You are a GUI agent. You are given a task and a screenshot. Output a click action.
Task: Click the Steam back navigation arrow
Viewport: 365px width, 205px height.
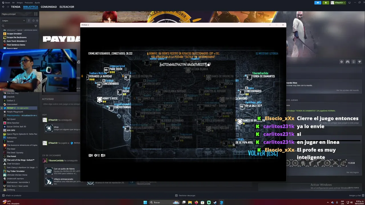point(3,7)
